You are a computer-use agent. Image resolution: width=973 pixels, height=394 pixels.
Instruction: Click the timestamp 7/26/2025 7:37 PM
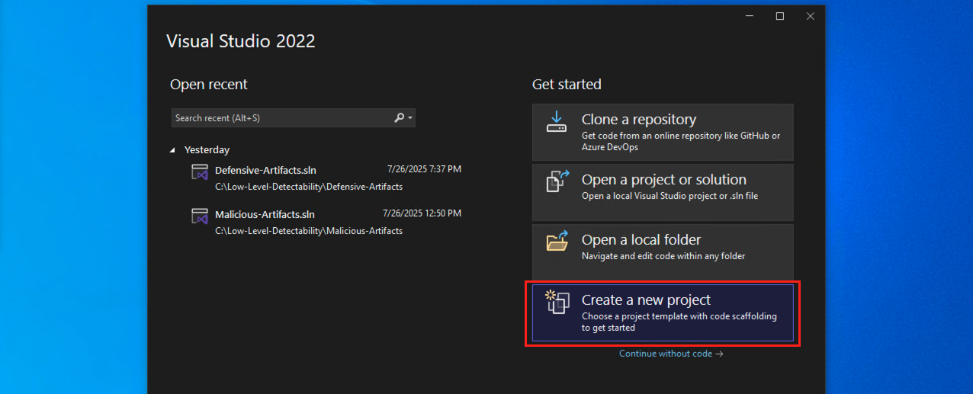click(424, 169)
